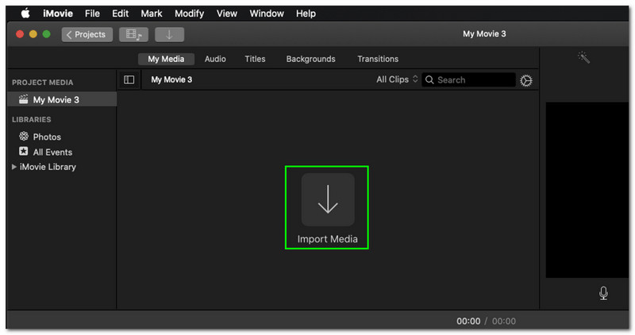Click the media browser toolbar icon
Screen dimensions: 635x335
click(x=133, y=34)
